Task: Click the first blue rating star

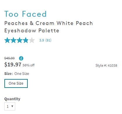Action: pyautogui.click(x=7, y=40)
